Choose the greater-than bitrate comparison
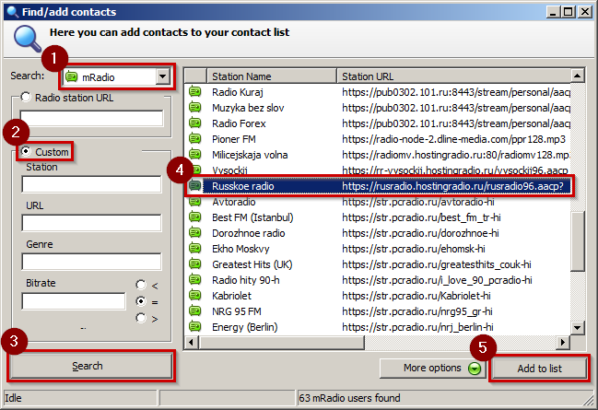Viewport: 598px width, 410px height. (x=140, y=318)
